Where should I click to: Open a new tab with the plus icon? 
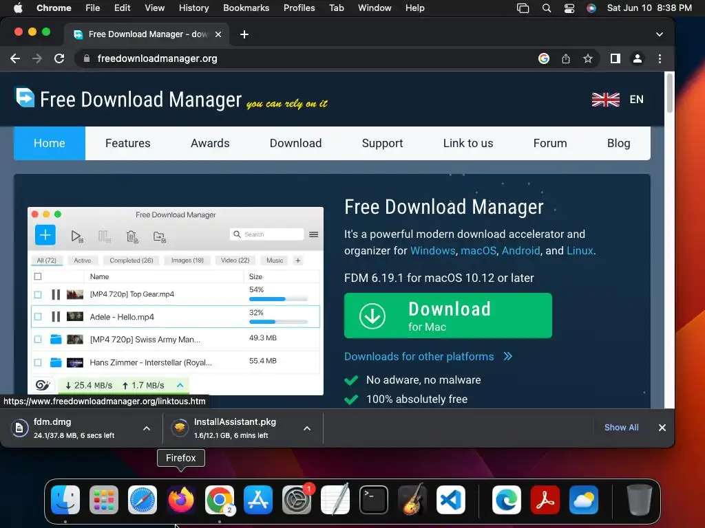pos(244,34)
